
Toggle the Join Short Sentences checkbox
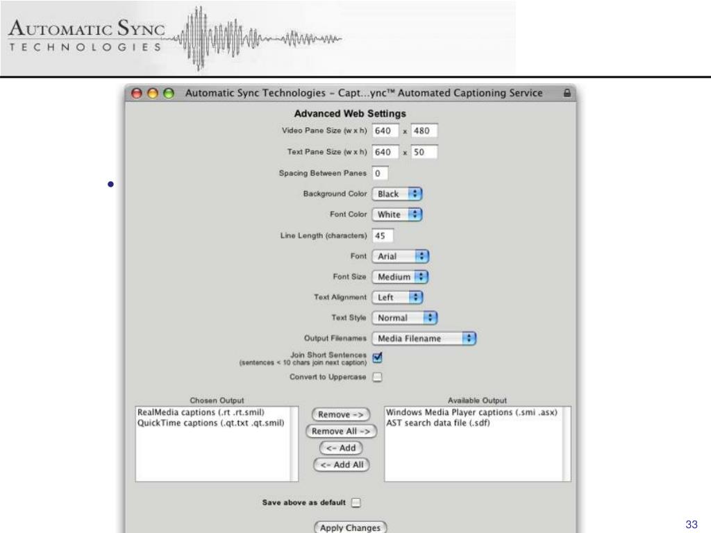[377, 357]
